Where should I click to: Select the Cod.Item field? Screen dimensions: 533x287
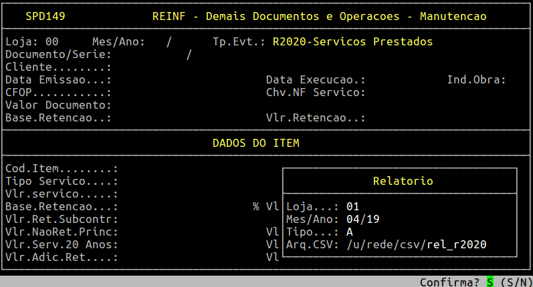point(167,169)
